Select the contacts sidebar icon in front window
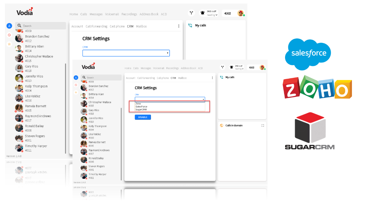 tap(76, 77)
